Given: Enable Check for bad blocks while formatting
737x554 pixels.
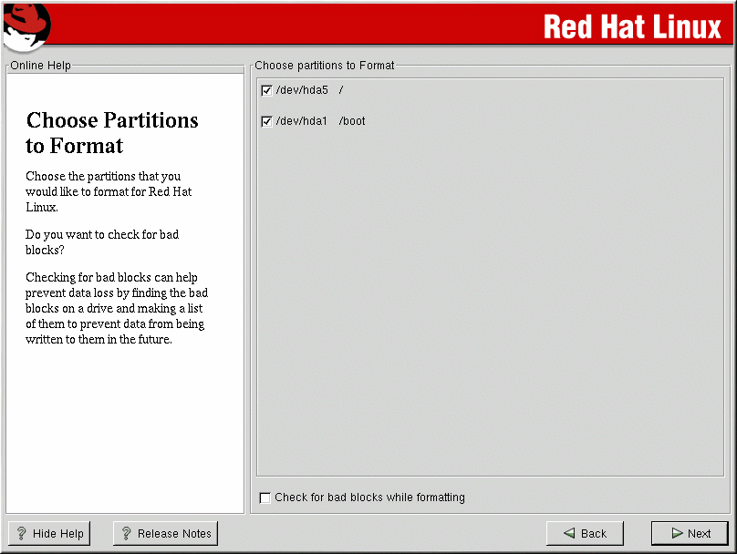Looking at the screenshot, I should pos(265,498).
